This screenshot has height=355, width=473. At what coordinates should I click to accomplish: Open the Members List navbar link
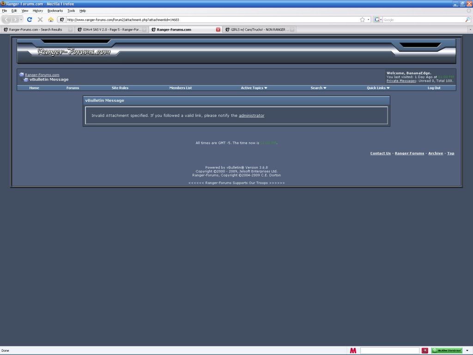coord(181,88)
